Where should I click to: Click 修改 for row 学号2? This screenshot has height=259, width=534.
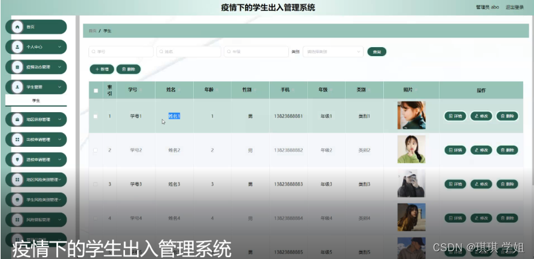(481, 150)
